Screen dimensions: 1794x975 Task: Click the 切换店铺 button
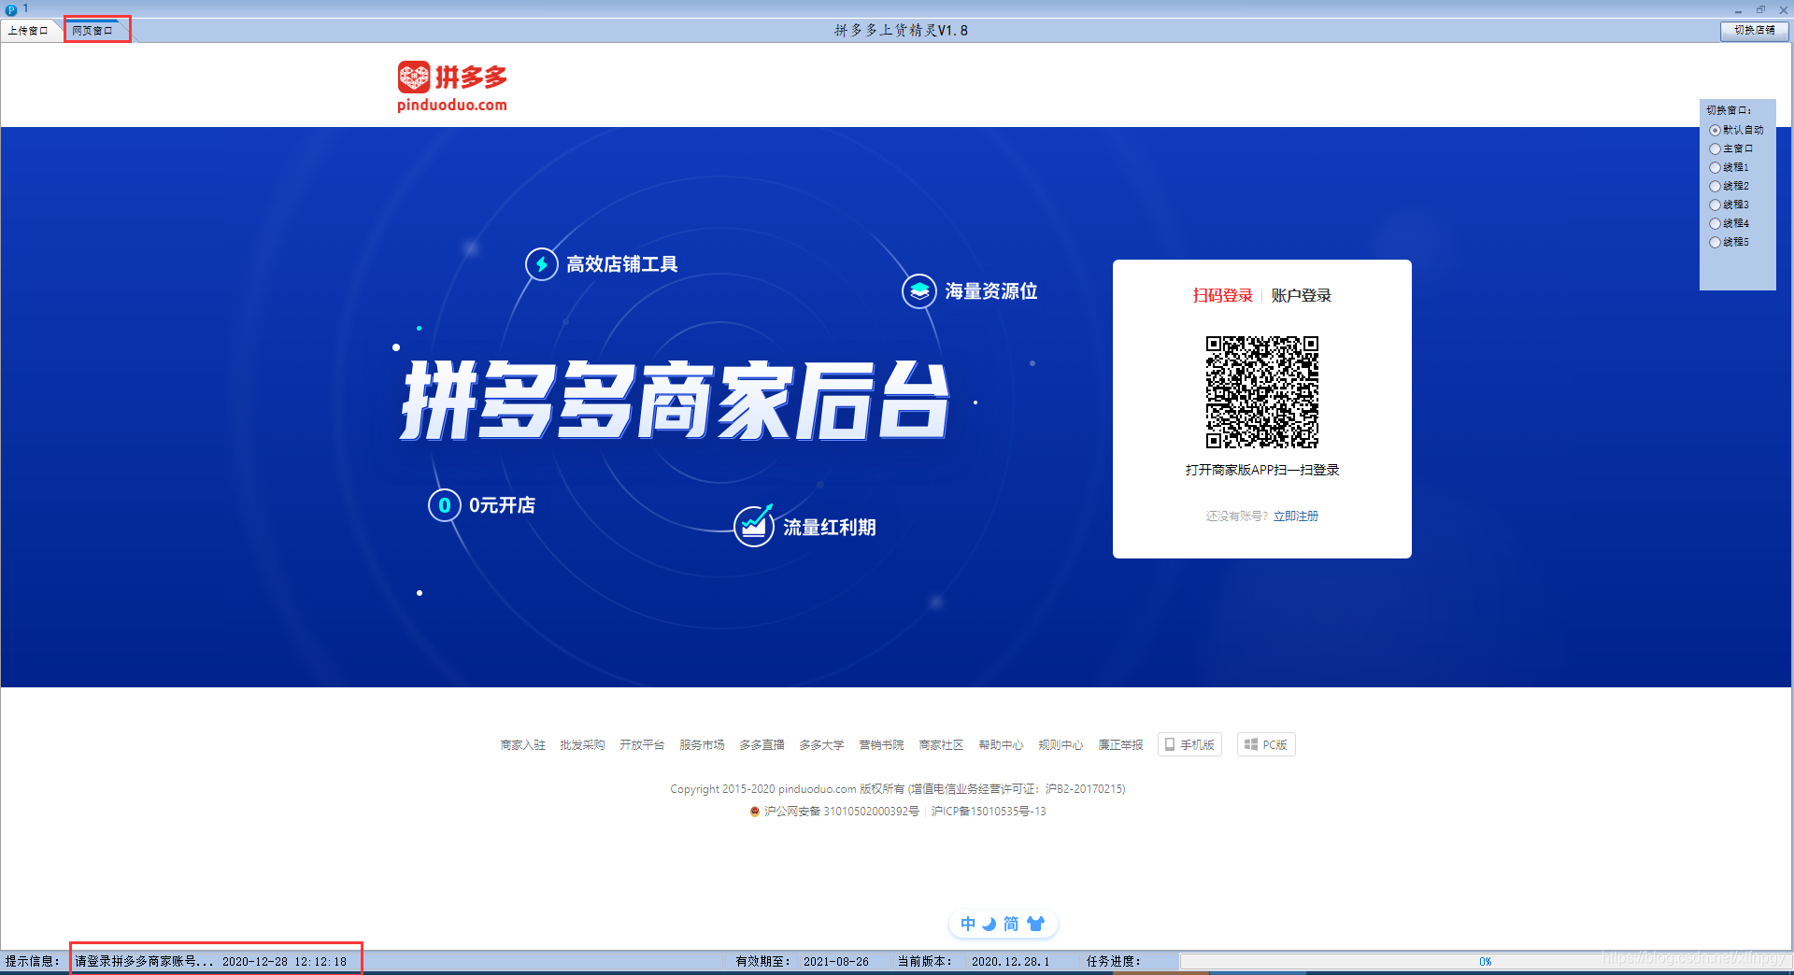[x=1754, y=30]
